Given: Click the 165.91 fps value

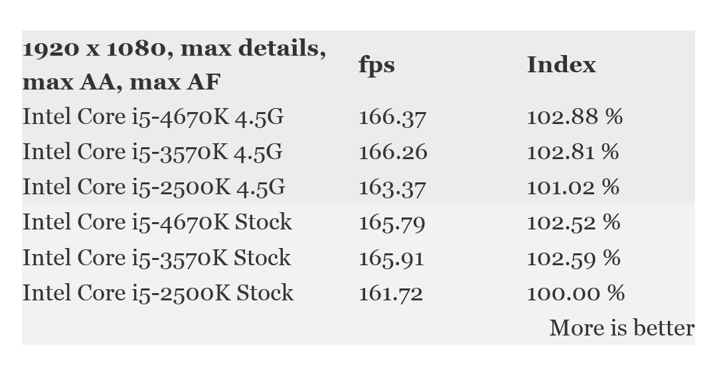Looking at the screenshot, I should coord(391,258).
